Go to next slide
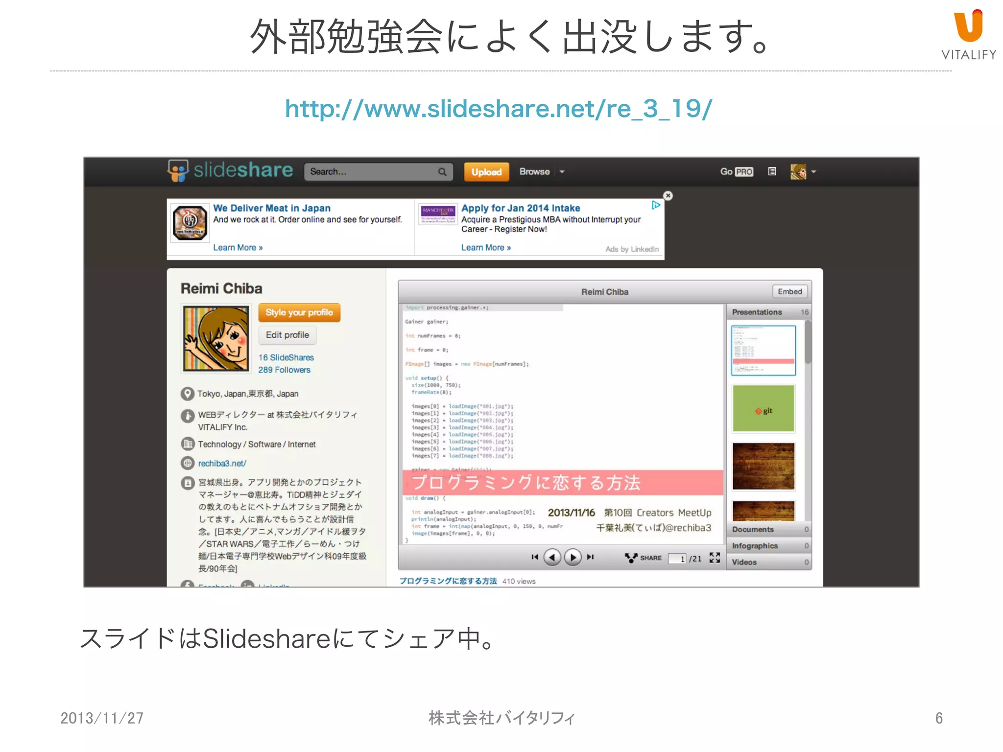The height and width of the screenshot is (752, 1003). (573, 557)
